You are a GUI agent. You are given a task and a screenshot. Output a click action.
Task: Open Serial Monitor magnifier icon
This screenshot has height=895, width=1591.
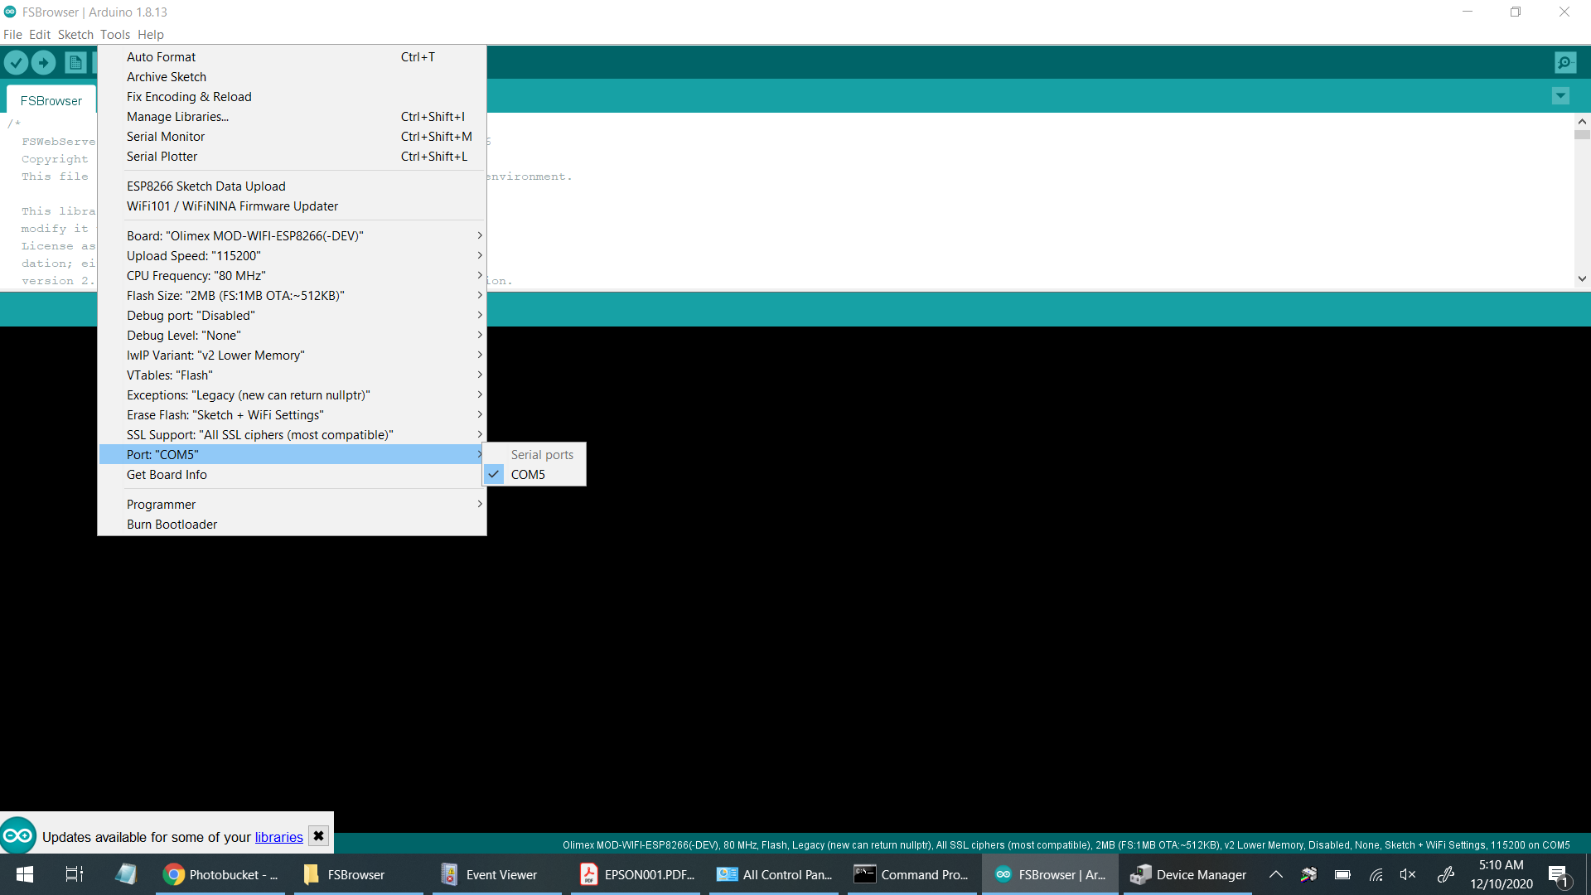[x=1564, y=62]
